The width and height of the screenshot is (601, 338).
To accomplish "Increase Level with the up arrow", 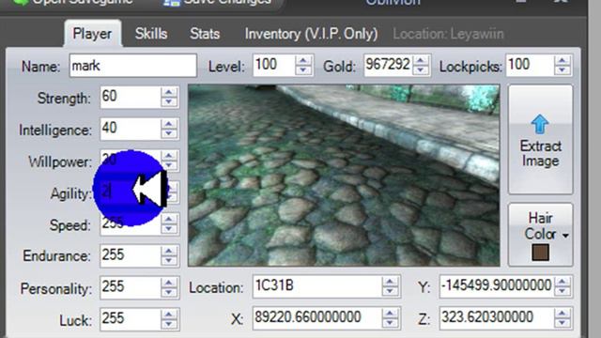I will click(303, 60).
